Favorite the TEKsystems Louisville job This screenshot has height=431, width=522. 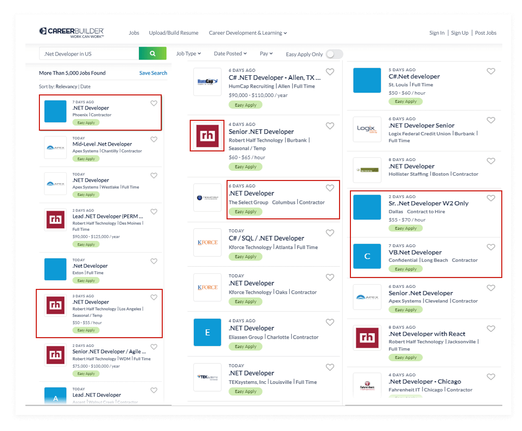coord(330,367)
